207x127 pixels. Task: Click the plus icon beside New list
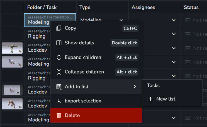[x=150, y=99]
